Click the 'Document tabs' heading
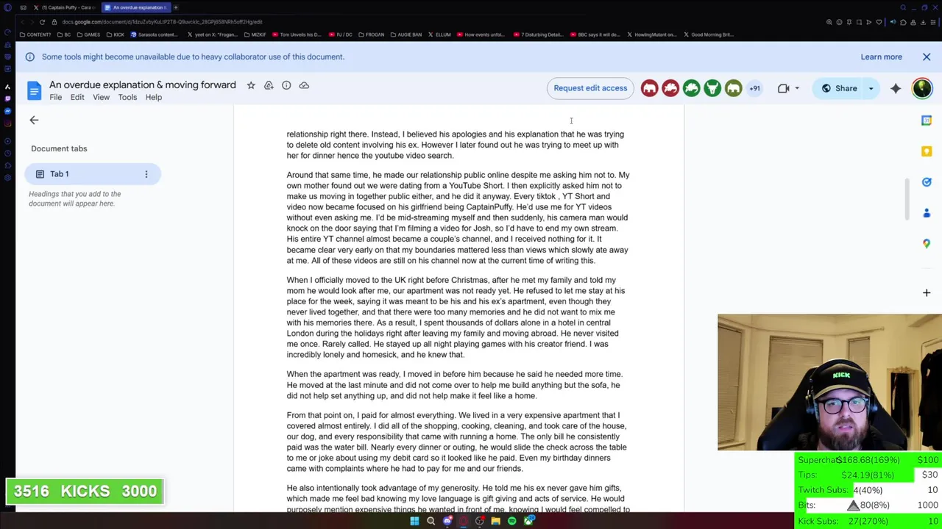This screenshot has height=529, width=942. (59, 148)
